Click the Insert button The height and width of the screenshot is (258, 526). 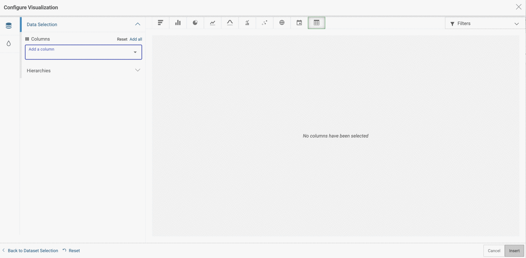click(514, 251)
